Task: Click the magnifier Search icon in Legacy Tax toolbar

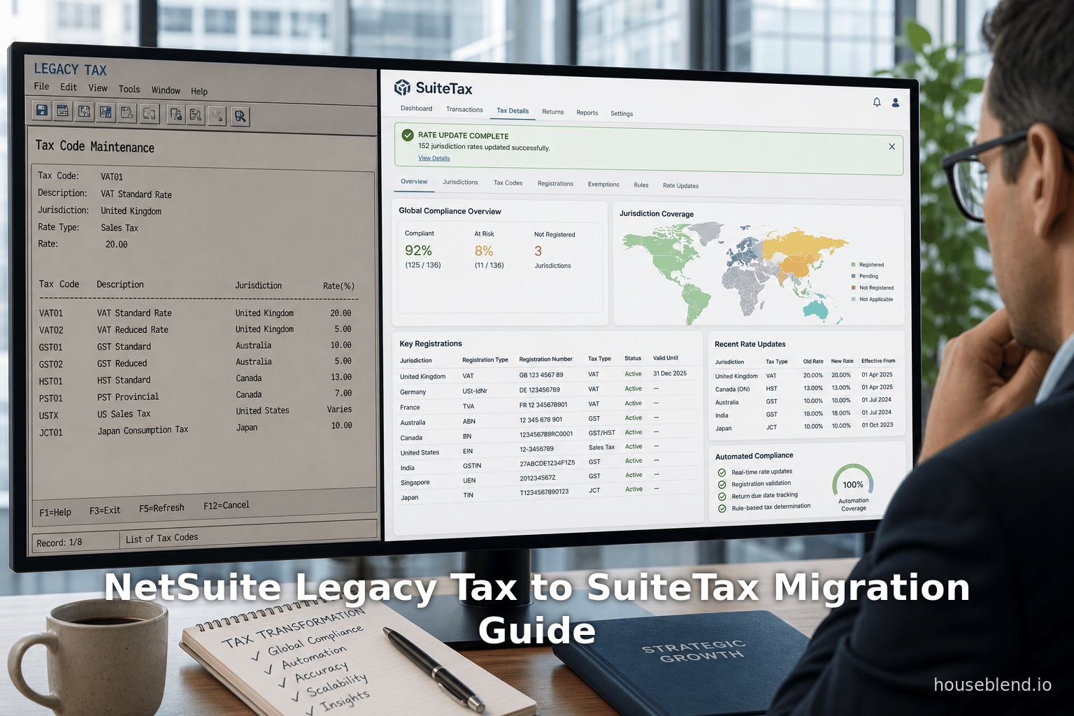Action: pyautogui.click(x=240, y=116)
